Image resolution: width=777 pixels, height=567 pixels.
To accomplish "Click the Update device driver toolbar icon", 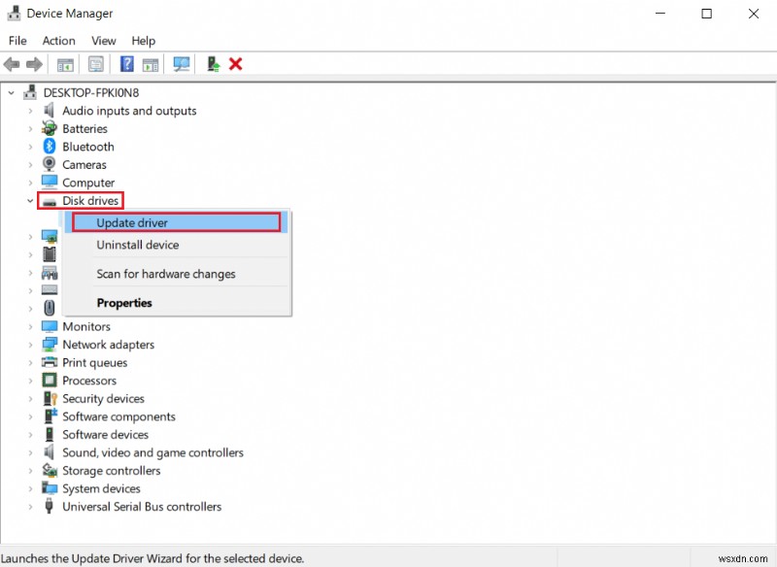I will [x=213, y=64].
